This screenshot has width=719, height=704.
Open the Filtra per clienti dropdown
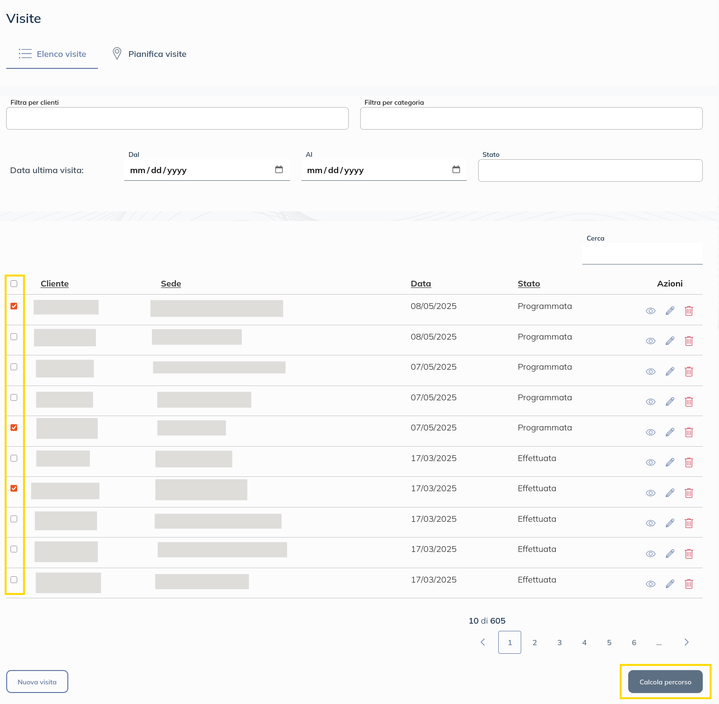[x=177, y=119]
